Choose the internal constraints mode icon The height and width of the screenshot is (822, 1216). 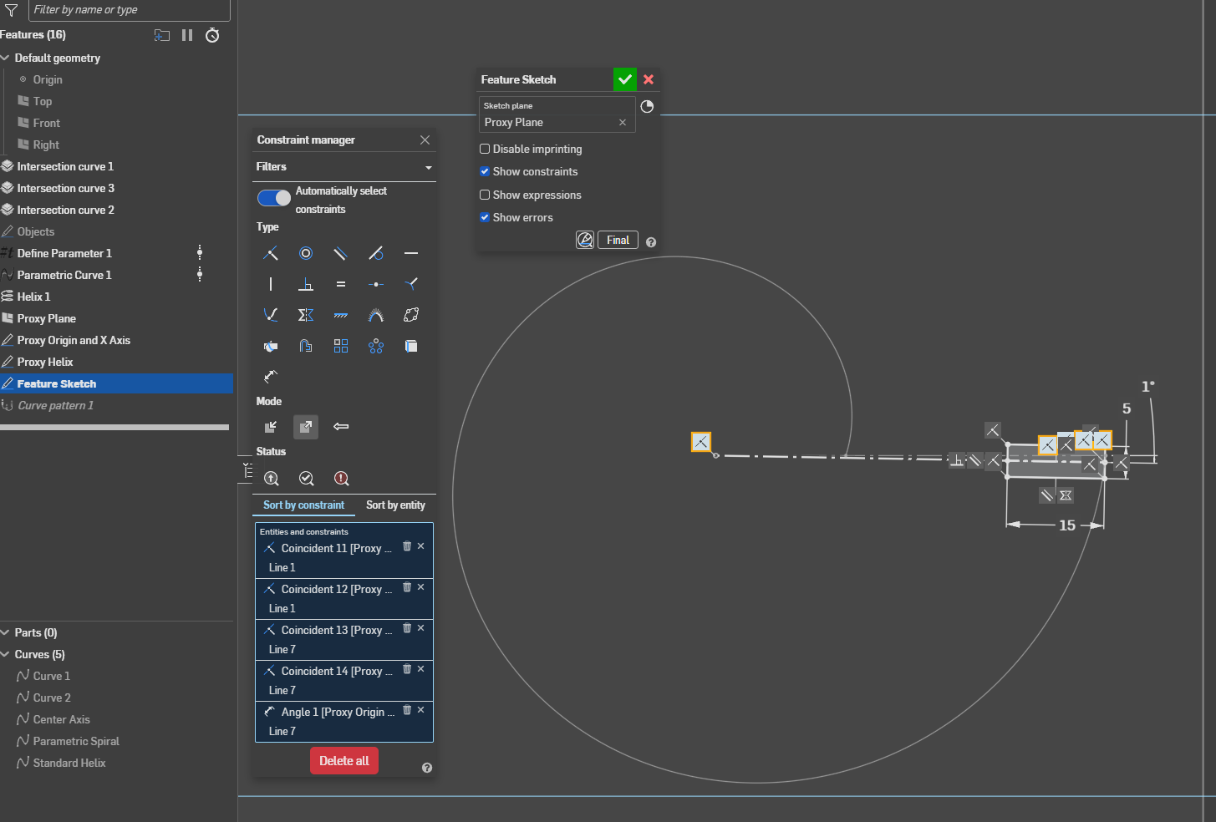pos(271,427)
